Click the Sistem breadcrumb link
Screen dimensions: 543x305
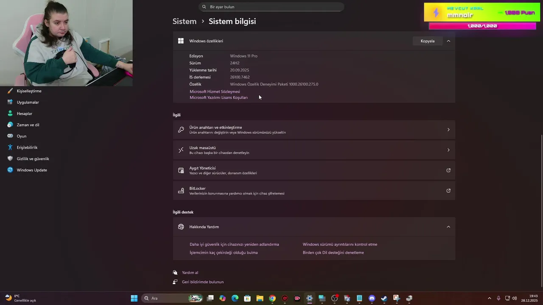click(185, 21)
